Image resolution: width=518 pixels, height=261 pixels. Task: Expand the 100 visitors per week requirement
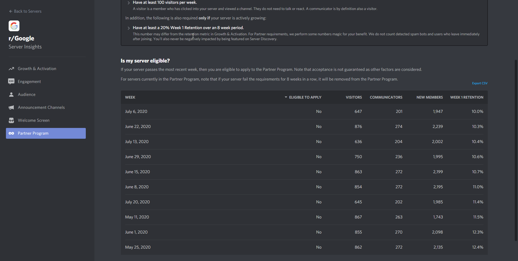pos(129,3)
